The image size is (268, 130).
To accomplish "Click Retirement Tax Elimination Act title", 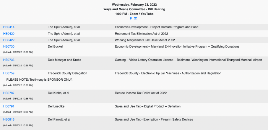I will (141, 34).
